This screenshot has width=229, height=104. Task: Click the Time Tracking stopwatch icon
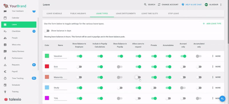5,78
